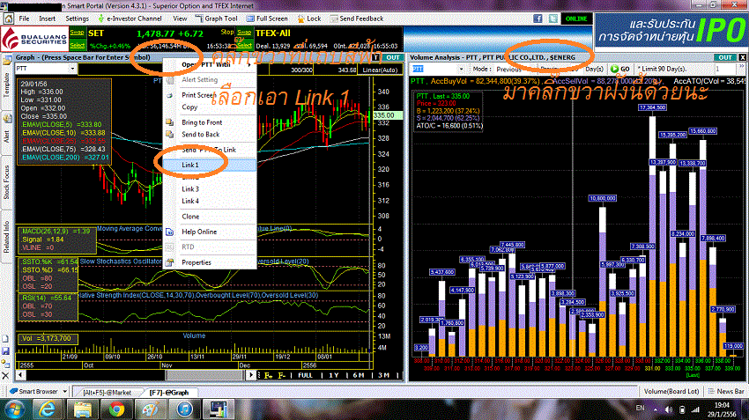Open Help Online from context menu
The height and width of the screenshot is (420, 749).
pyautogui.click(x=199, y=232)
